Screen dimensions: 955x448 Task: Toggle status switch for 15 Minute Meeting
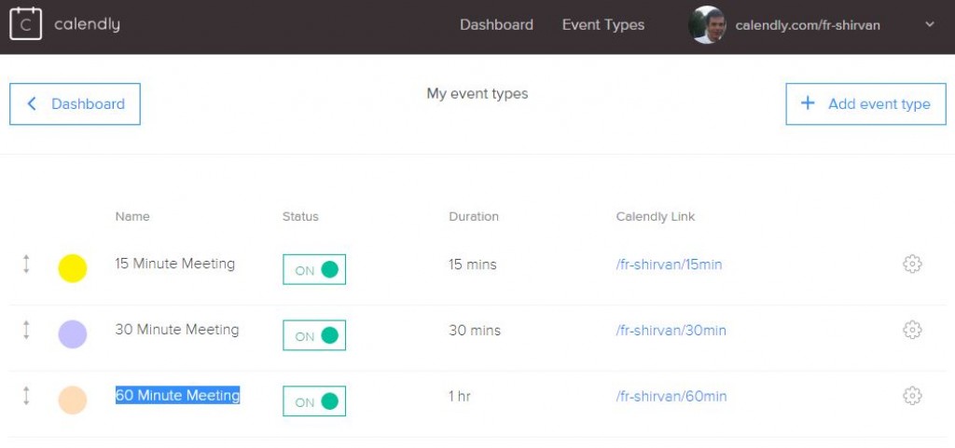click(314, 269)
